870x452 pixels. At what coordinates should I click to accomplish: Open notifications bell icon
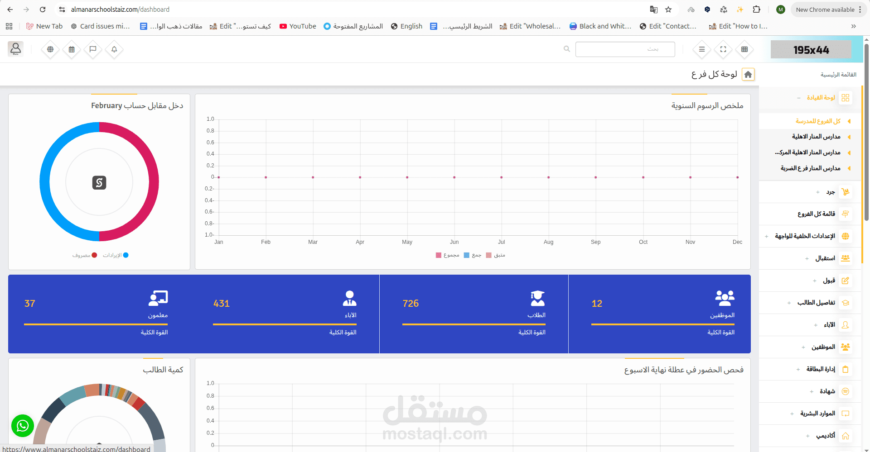[x=114, y=49]
